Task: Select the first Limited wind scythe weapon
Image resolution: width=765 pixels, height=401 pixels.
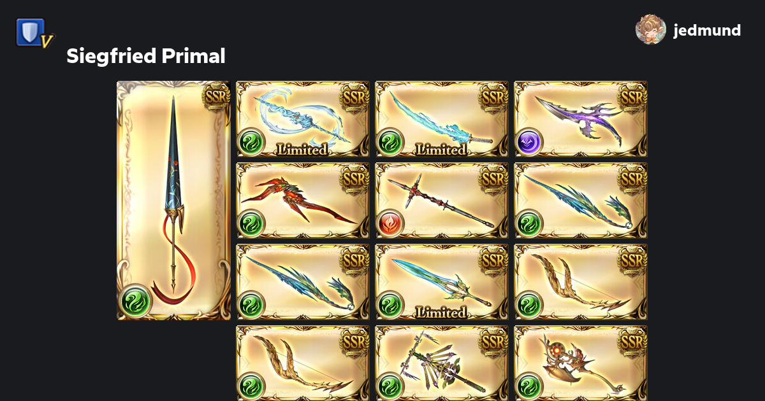Action: coord(303,119)
